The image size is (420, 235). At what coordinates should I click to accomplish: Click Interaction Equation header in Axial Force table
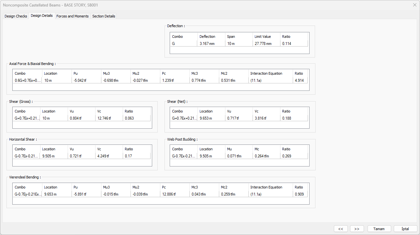pyautogui.click(x=266, y=73)
